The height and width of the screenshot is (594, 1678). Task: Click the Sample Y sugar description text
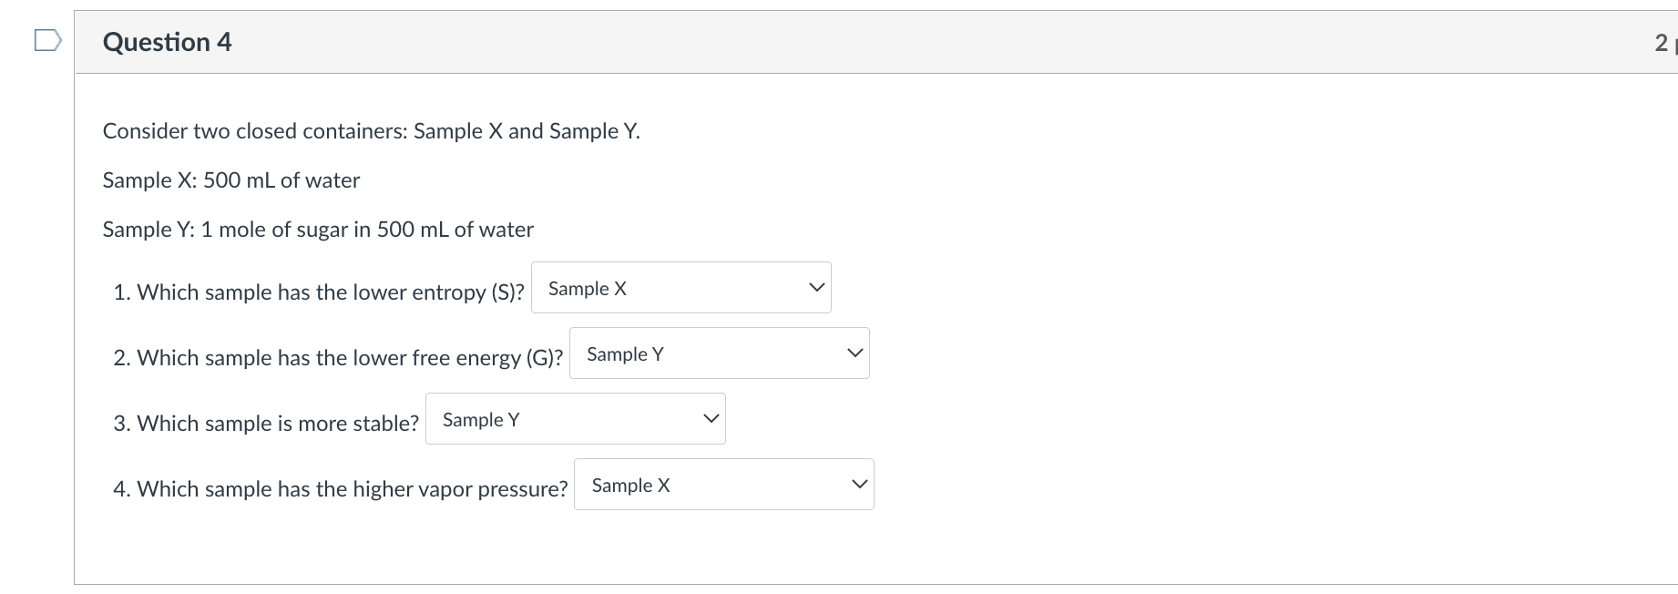(x=317, y=229)
